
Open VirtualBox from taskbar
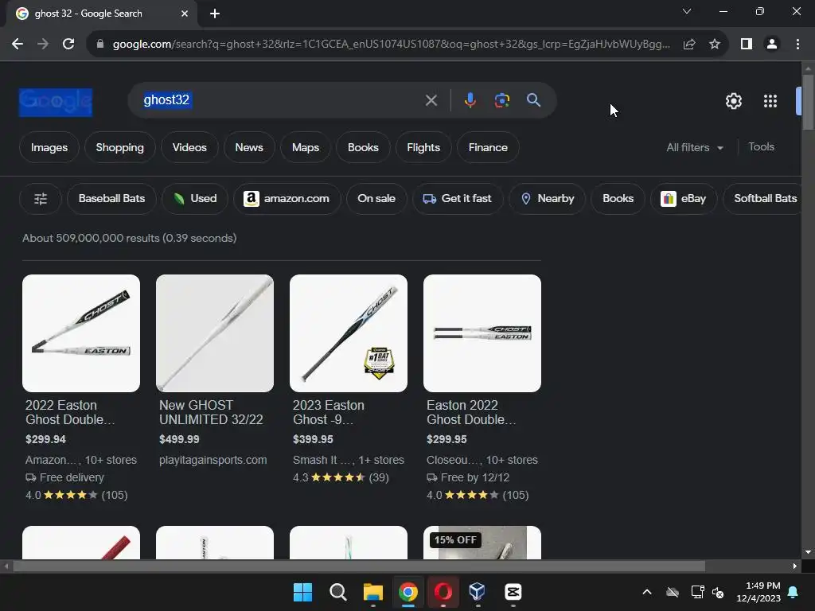(x=478, y=592)
